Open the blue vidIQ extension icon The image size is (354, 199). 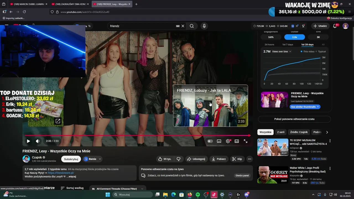[x=293, y=26]
